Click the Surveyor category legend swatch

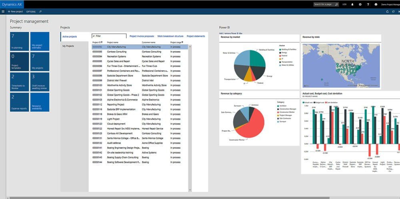(x=278, y=122)
